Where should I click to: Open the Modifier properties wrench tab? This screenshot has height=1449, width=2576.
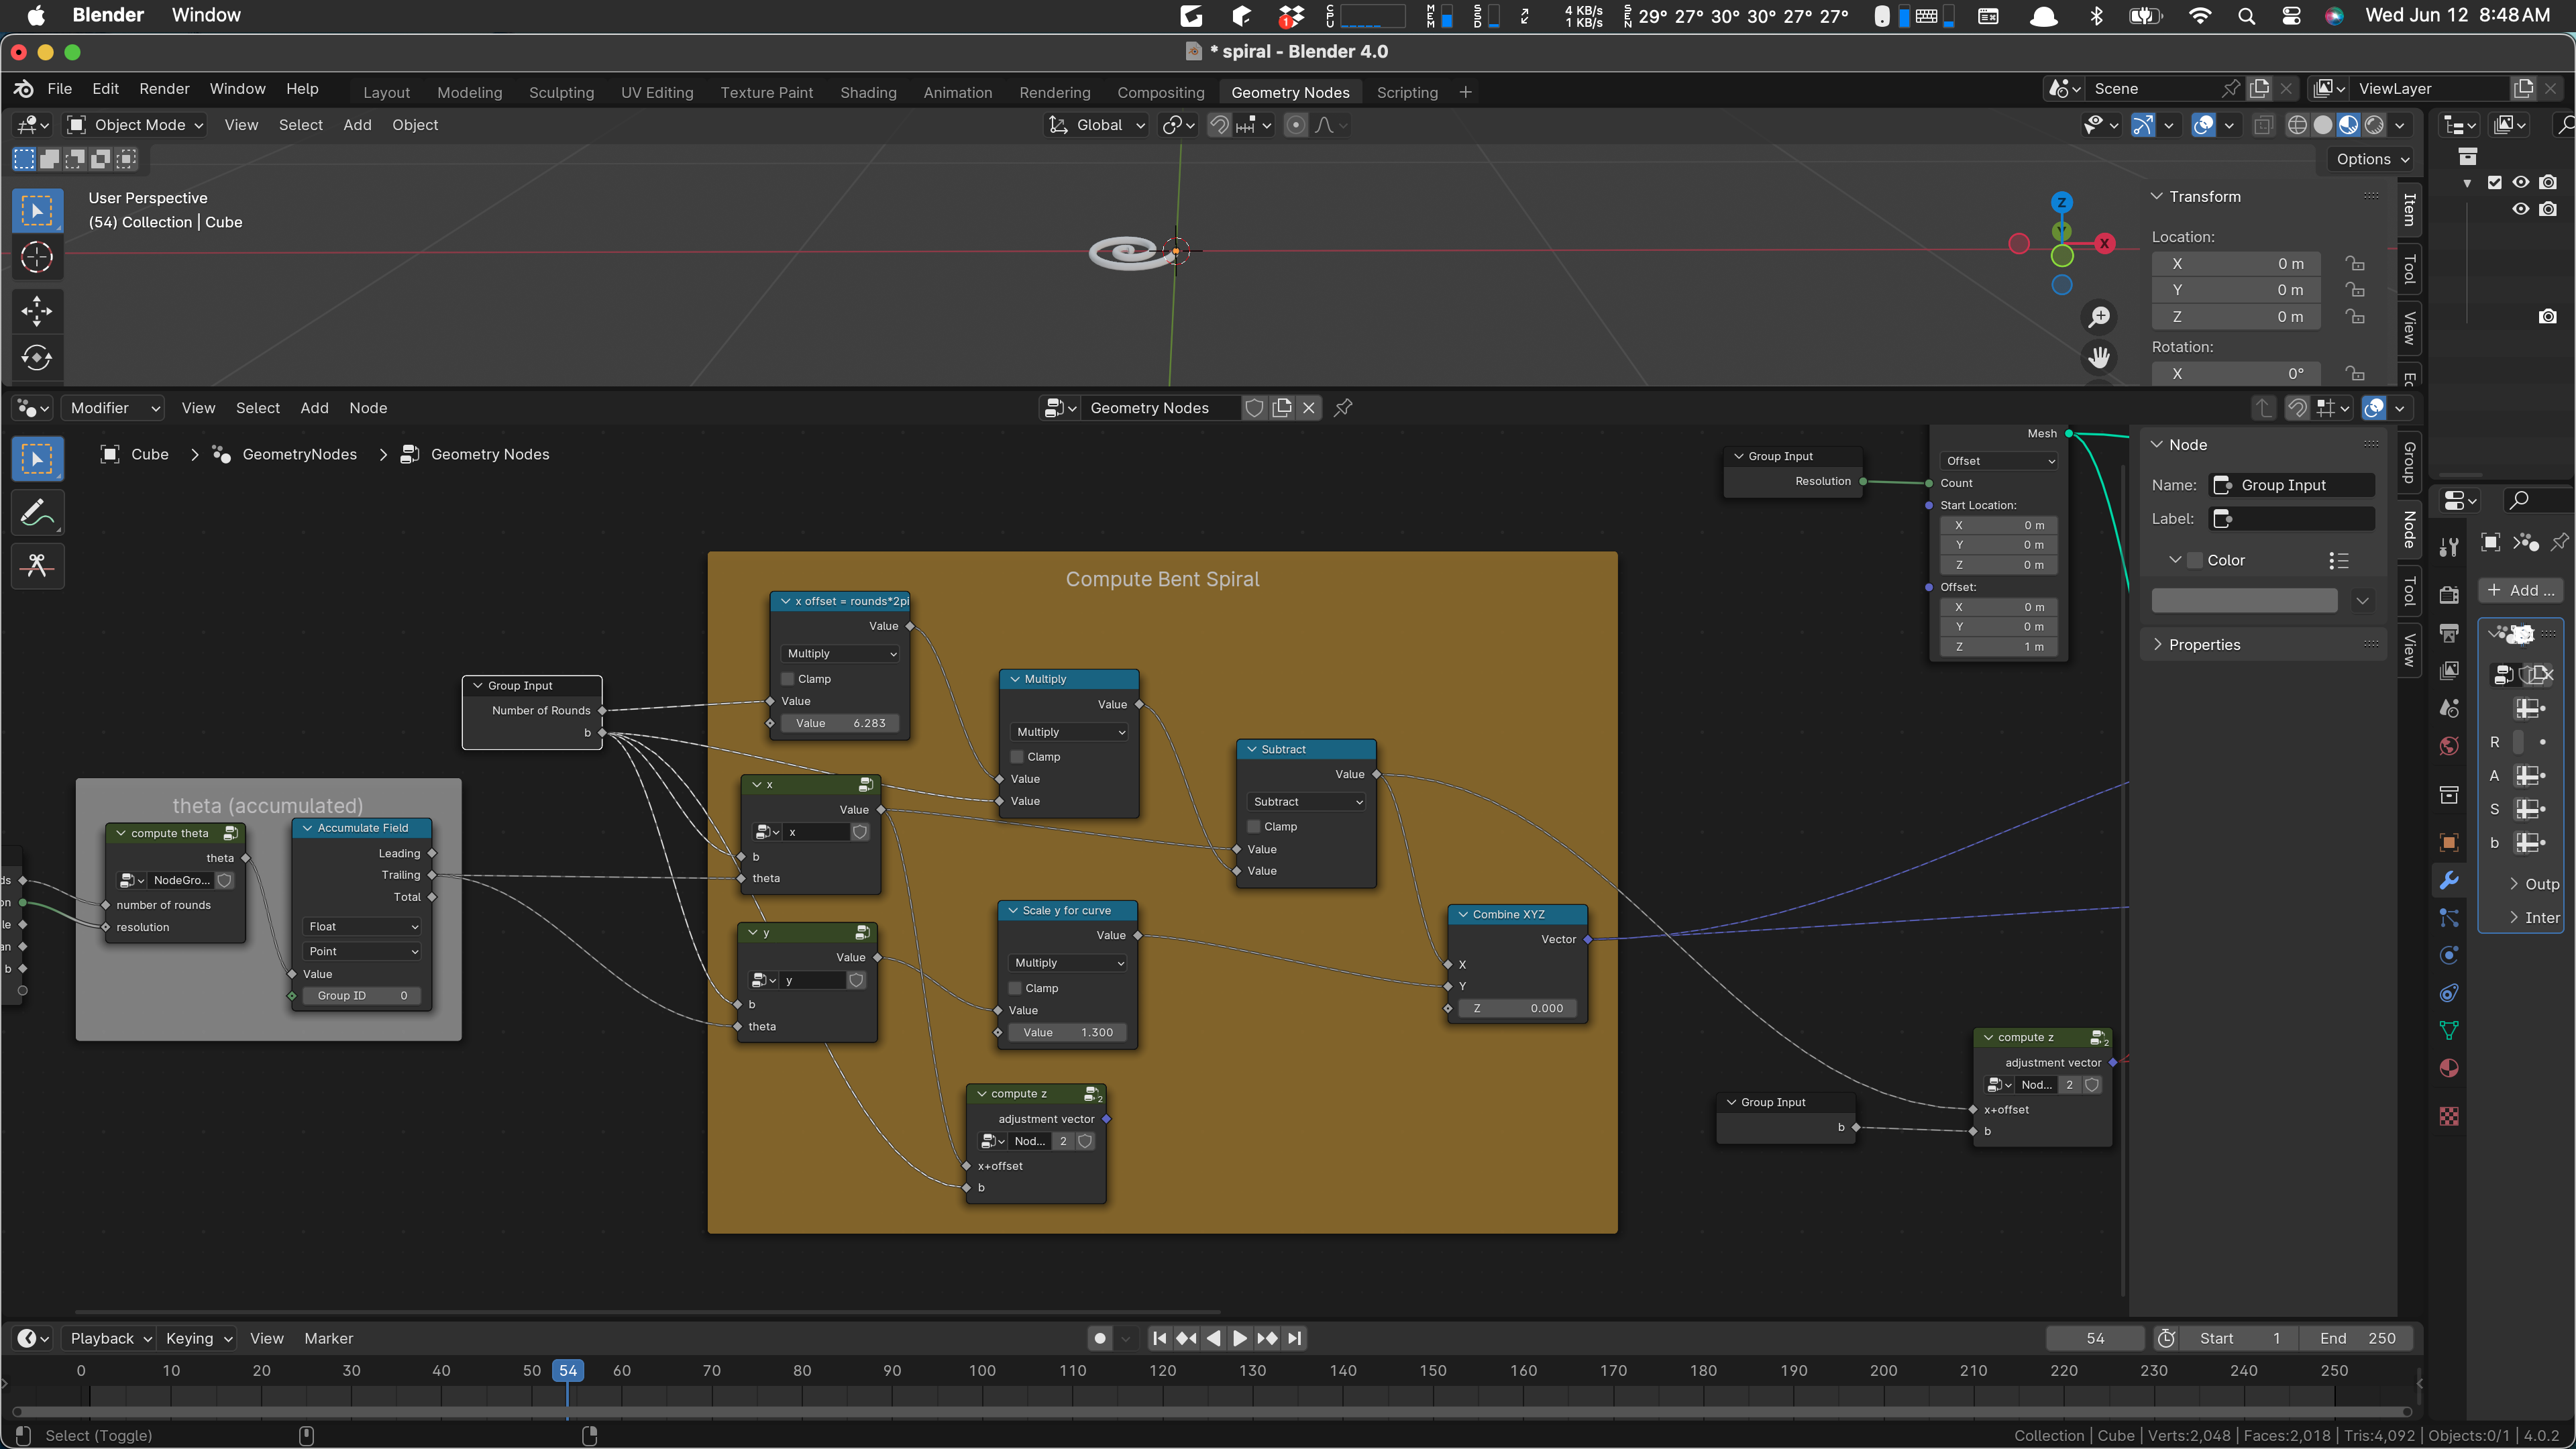point(2449,880)
